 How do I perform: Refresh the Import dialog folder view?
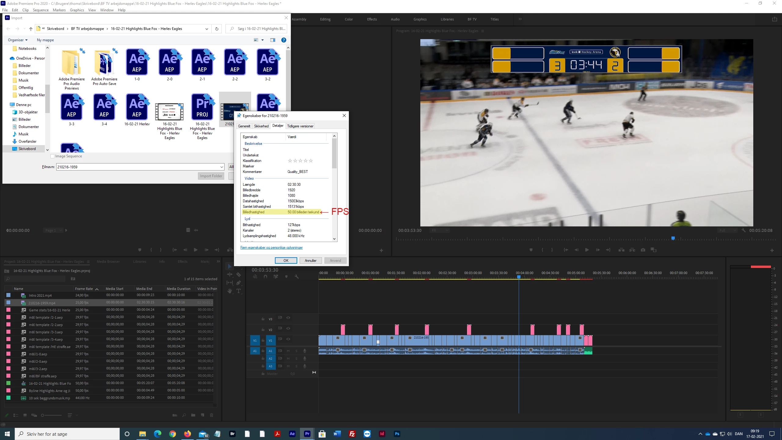(217, 29)
